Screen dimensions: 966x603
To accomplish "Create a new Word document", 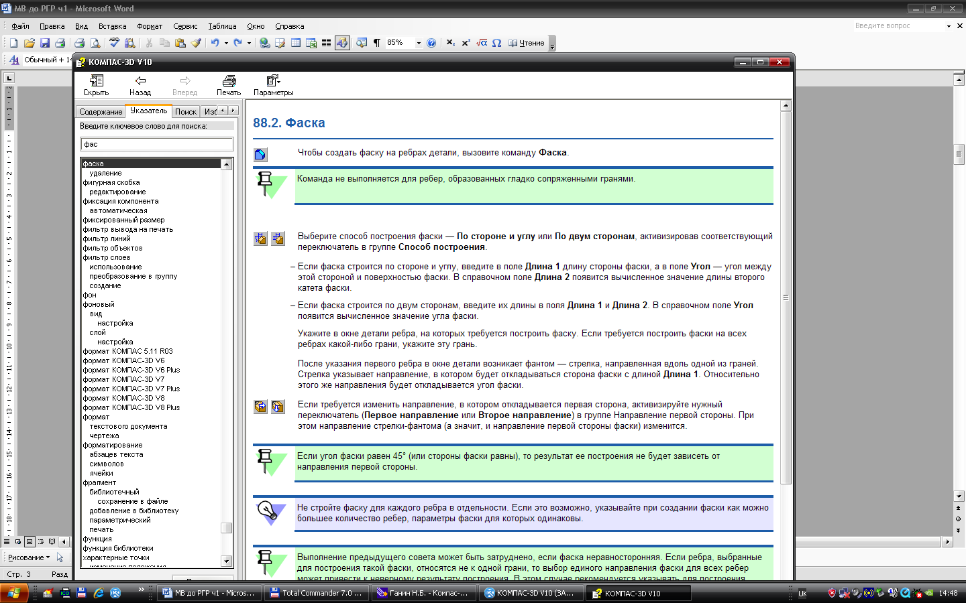I will (x=13, y=43).
